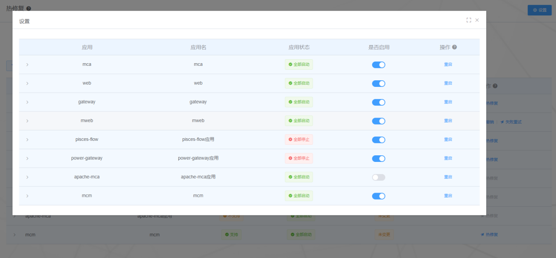Restart the web application
Image resolution: width=556 pixels, height=258 pixels.
tap(448, 83)
